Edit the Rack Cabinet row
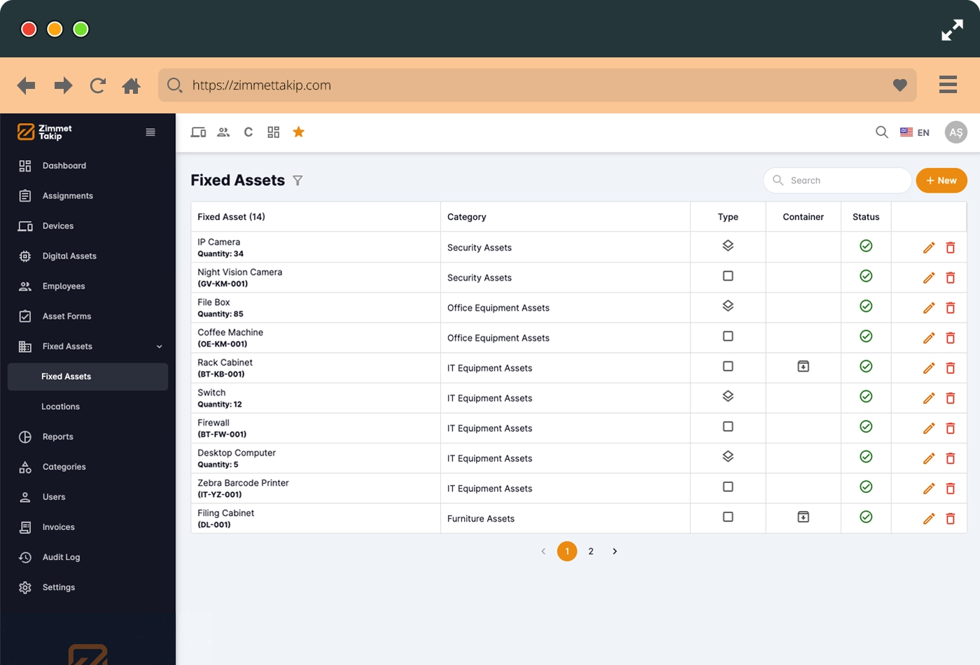980x665 pixels. (x=929, y=368)
